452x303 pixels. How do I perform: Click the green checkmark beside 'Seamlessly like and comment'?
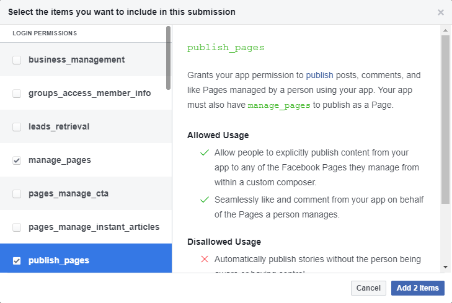click(x=205, y=200)
